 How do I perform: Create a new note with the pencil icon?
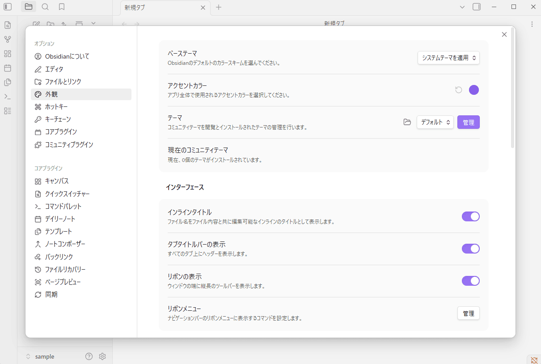(37, 25)
